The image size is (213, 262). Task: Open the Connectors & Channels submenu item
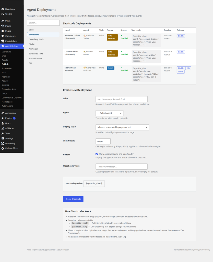12,97
